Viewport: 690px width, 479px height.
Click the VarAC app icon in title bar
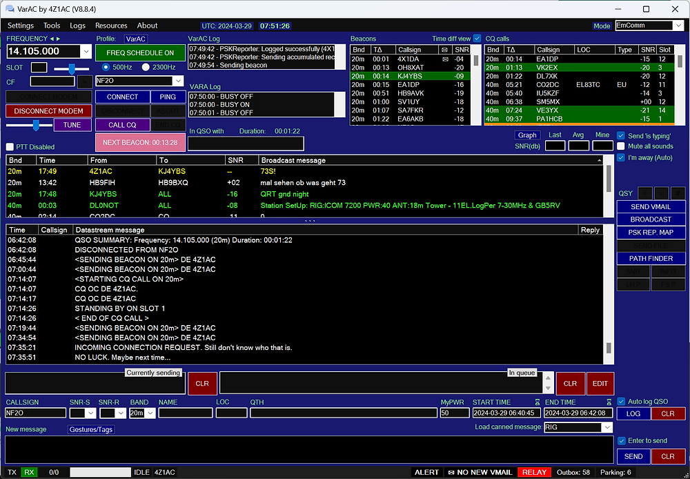tap(9, 9)
